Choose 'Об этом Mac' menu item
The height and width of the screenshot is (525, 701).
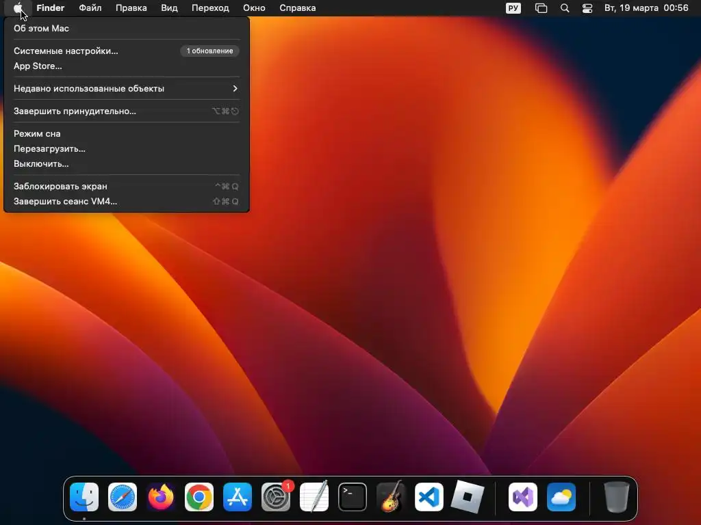coord(126,28)
